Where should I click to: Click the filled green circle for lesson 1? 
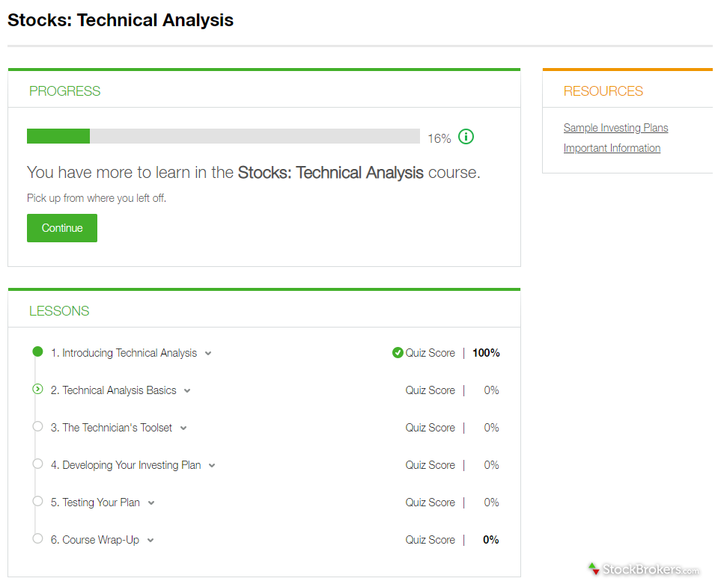[x=38, y=351]
